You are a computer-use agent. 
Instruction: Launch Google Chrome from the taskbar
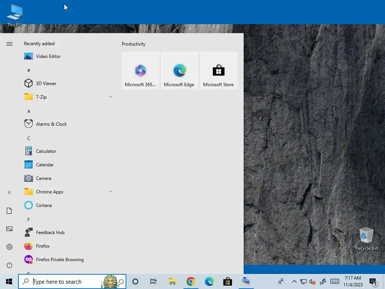pos(191,281)
